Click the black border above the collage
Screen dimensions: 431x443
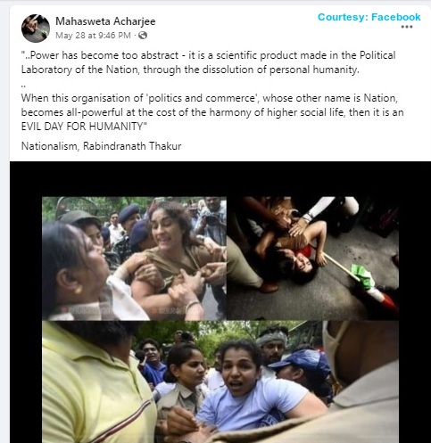pyautogui.click(x=220, y=179)
